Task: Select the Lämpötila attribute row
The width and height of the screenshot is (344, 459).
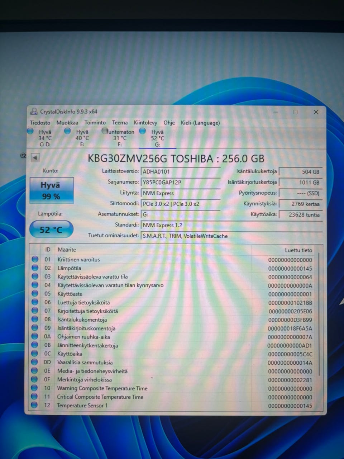Action: (x=173, y=268)
